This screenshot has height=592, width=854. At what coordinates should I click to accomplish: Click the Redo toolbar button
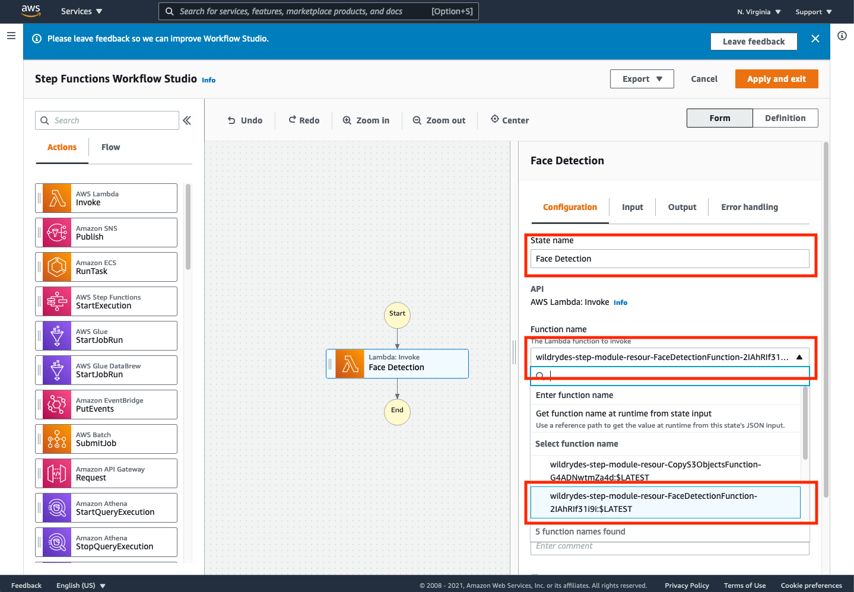click(x=304, y=120)
